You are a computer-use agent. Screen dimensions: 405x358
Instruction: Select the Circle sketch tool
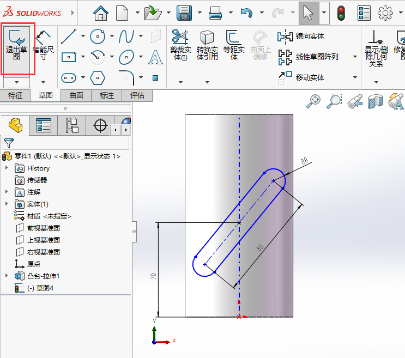click(x=98, y=37)
